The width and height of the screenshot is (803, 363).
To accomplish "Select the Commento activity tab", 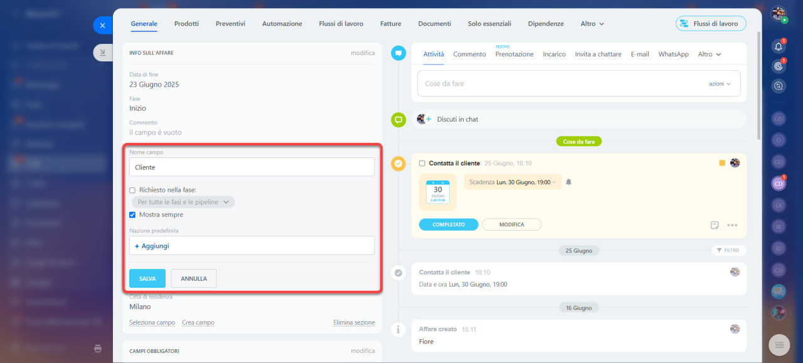I will click(470, 55).
